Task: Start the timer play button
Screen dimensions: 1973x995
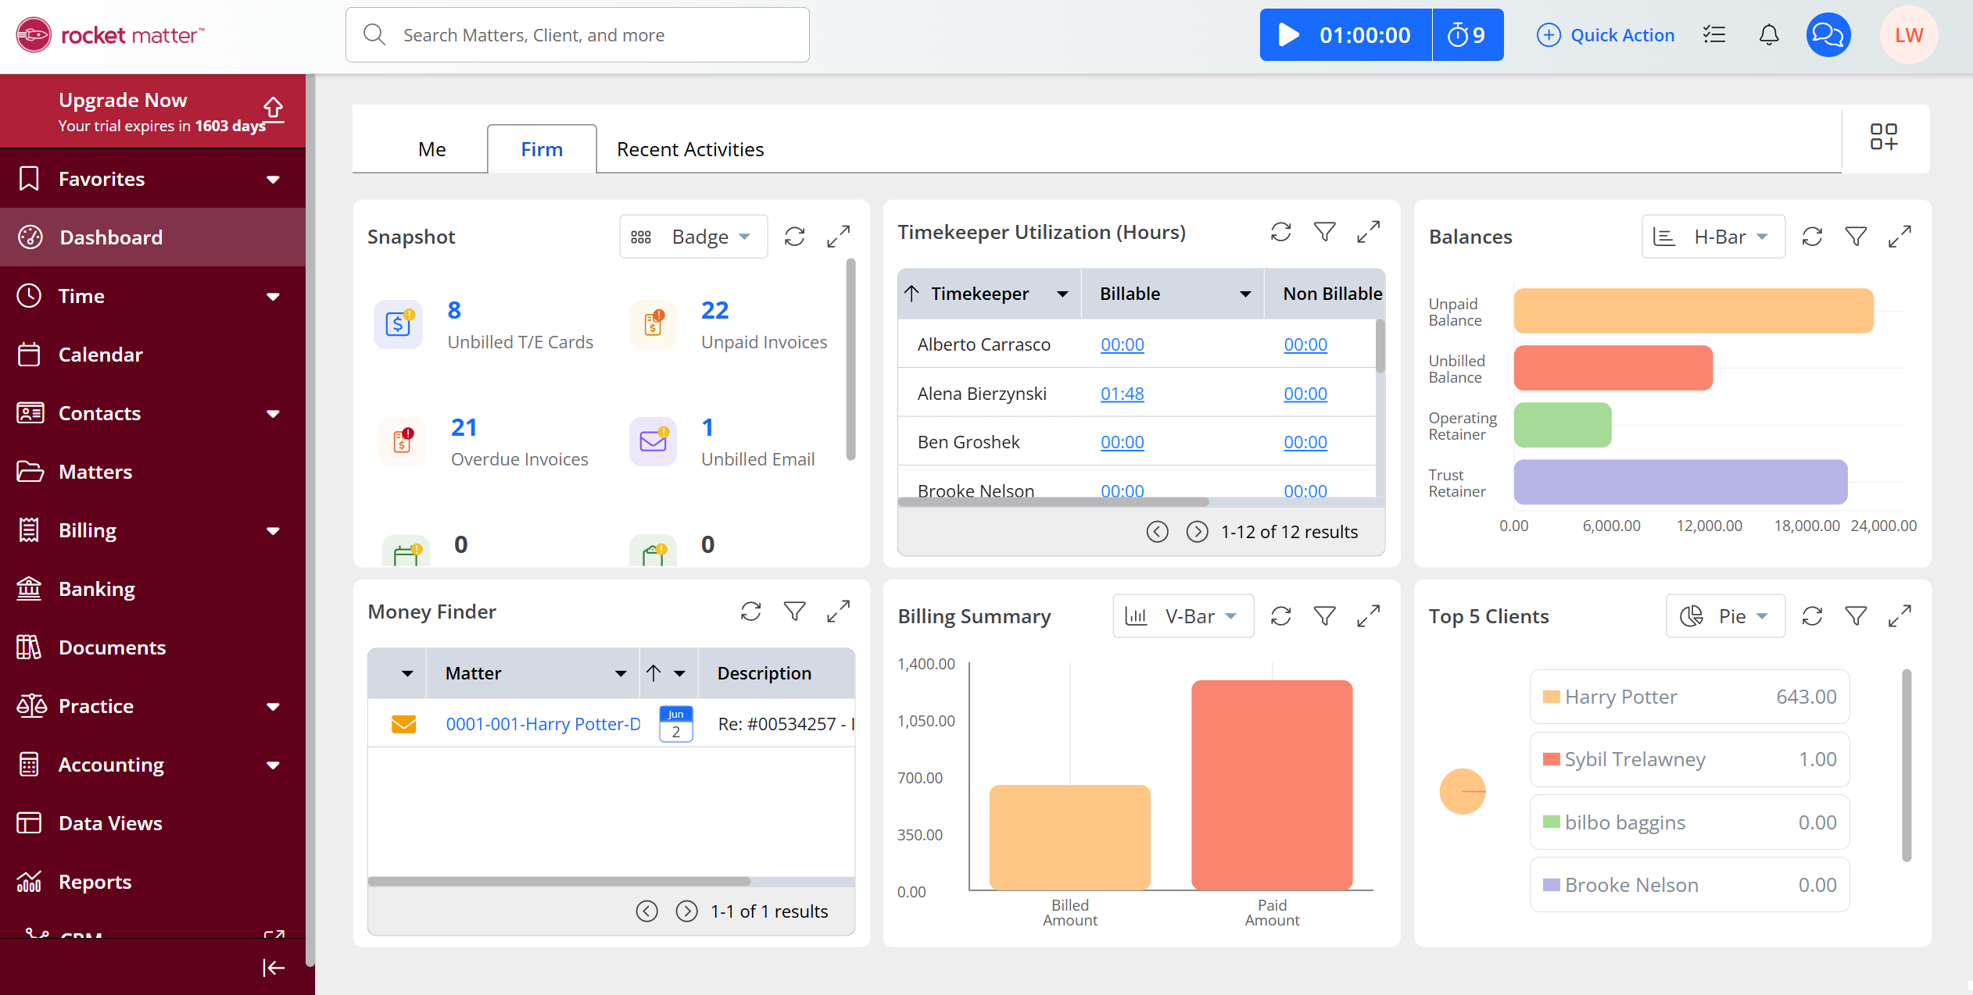Action: click(1288, 35)
